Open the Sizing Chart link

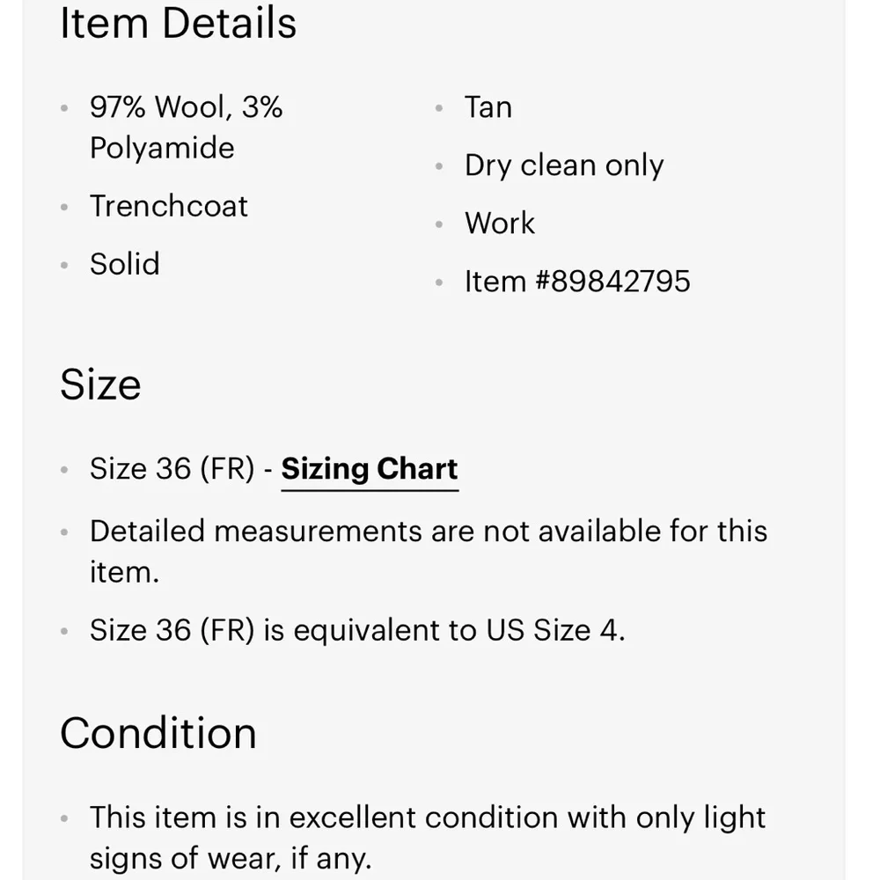pyautogui.click(x=370, y=469)
